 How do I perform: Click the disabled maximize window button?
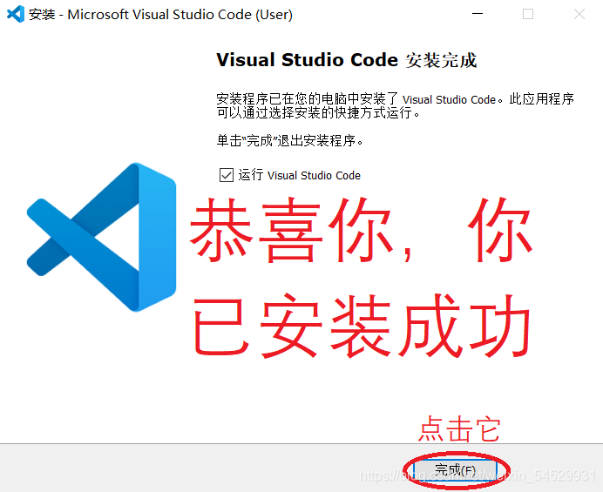[x=528, y=14]
